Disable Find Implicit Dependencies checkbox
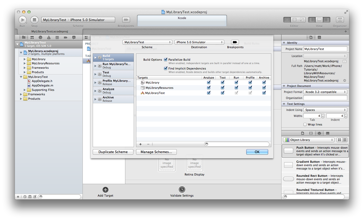This screenshot has width=364, height=220. pos(166,68)
